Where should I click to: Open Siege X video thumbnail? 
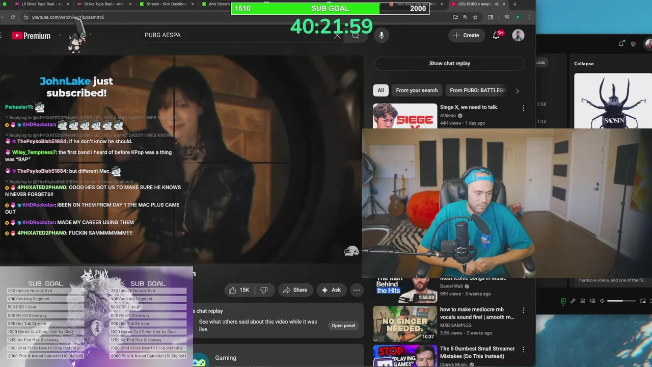tap(405, 116)
